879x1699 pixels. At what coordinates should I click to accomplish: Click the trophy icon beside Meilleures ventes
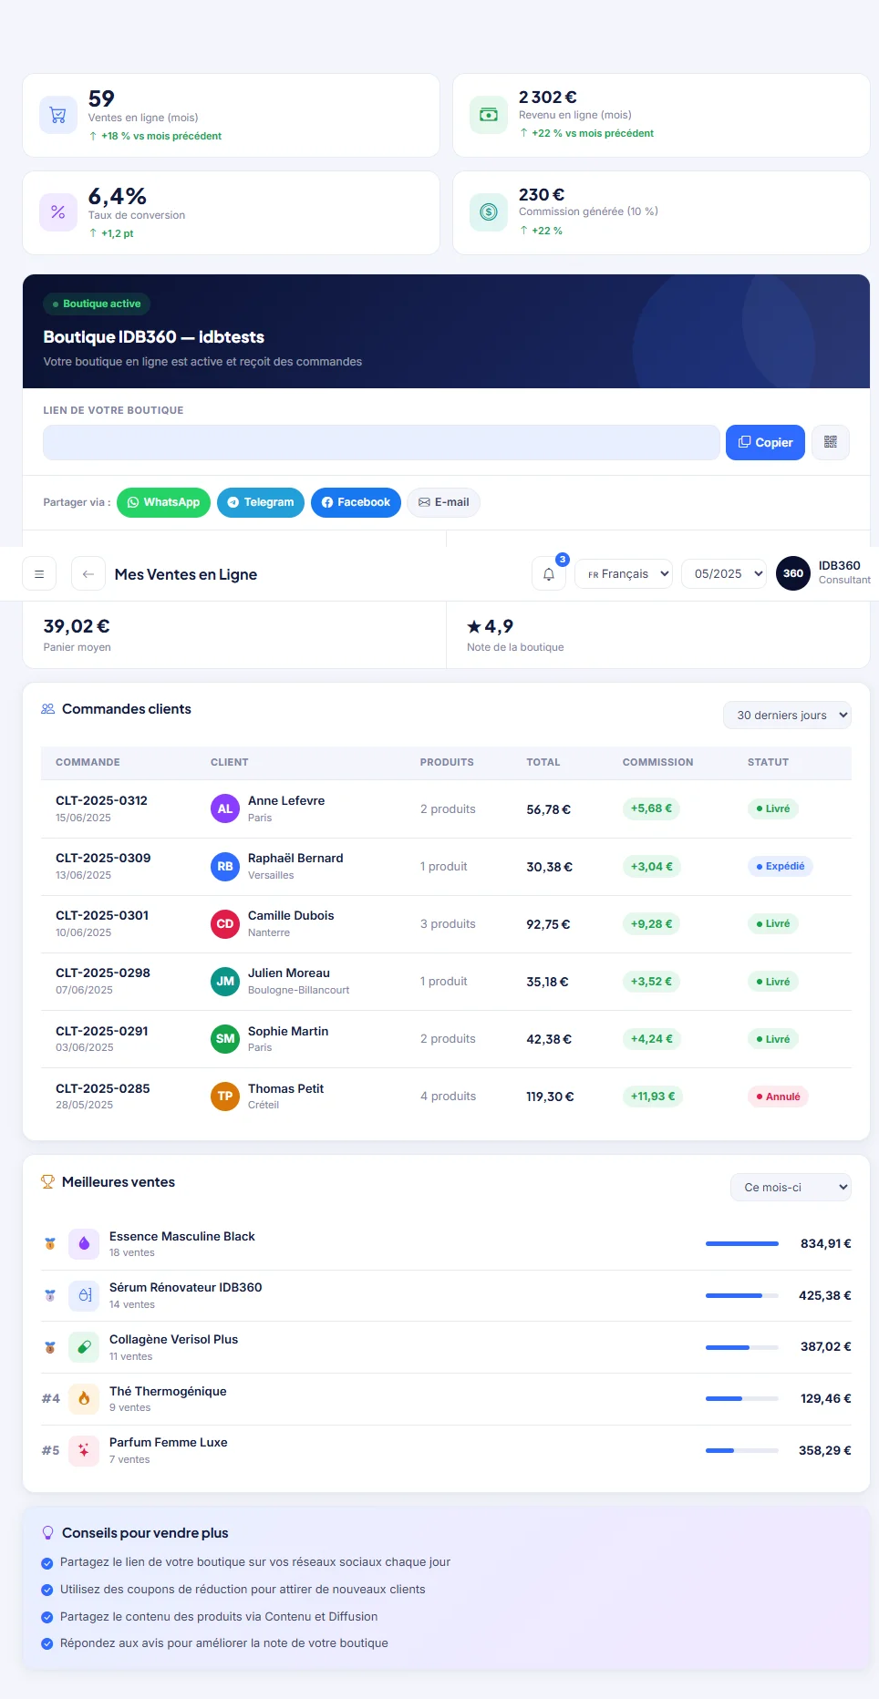point(48,1182)
